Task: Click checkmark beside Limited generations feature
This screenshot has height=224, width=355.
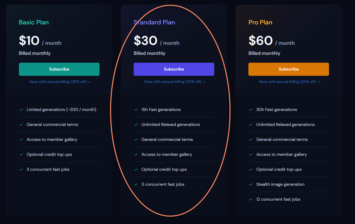Action: [x=21, y=110]
